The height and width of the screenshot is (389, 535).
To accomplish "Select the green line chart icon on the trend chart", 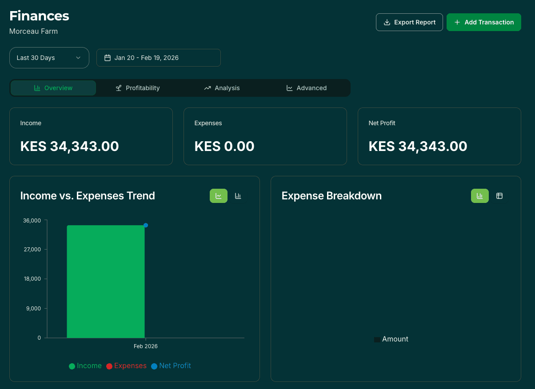I will point(218,196).
